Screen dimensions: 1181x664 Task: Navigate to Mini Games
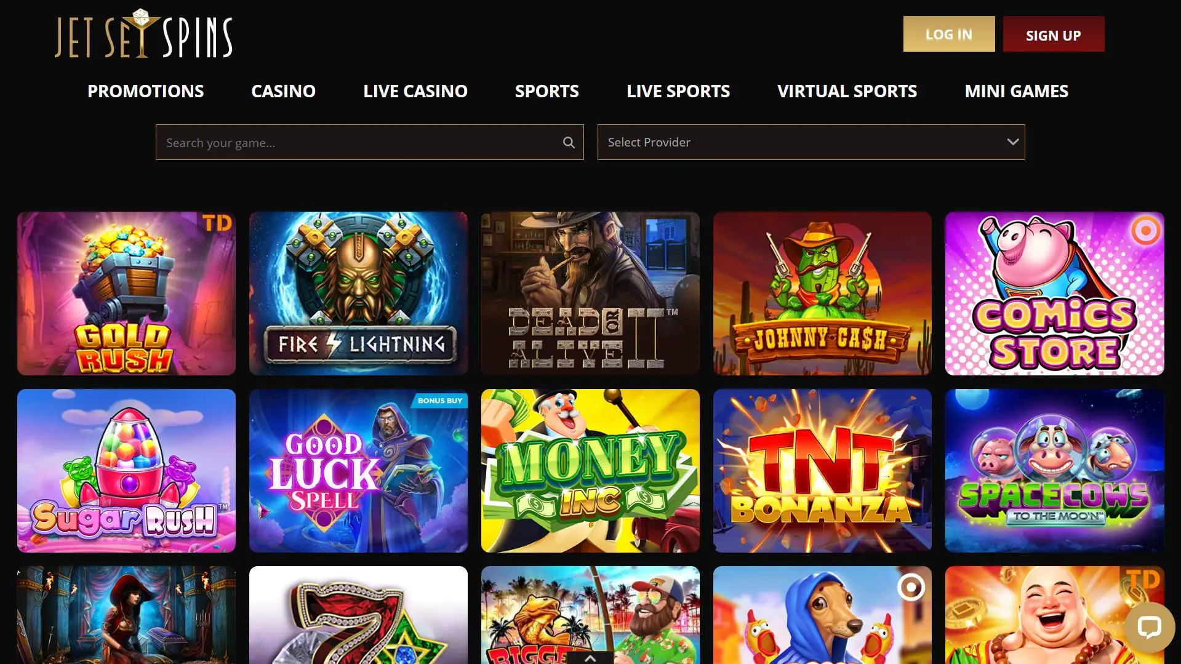click(x=1016, y=91)
